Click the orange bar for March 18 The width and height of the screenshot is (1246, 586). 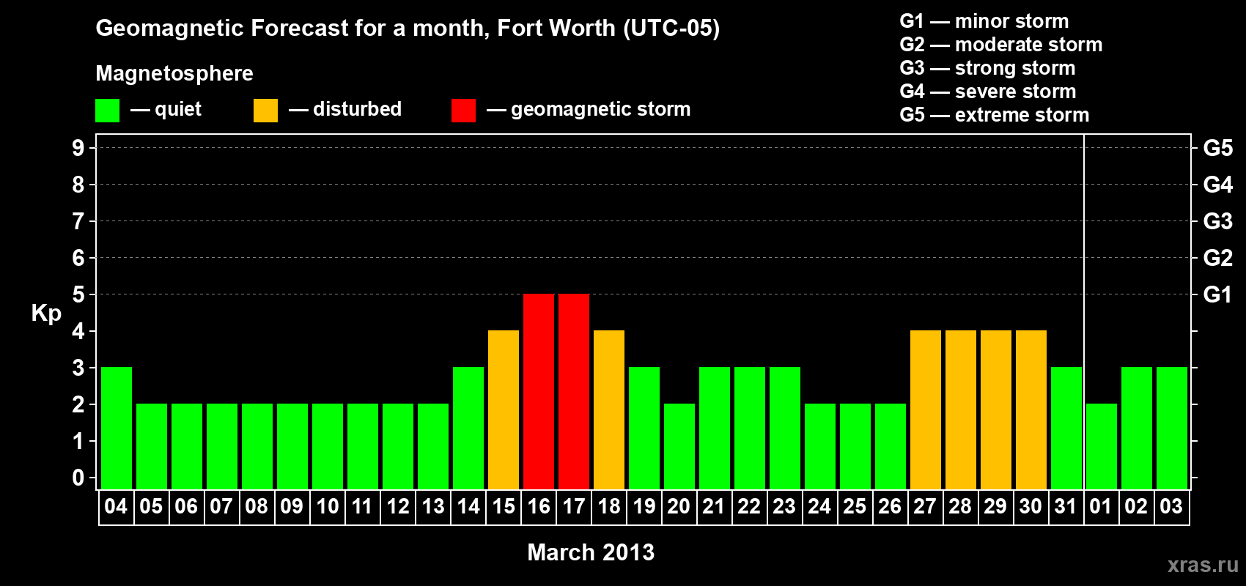(609, 409)
